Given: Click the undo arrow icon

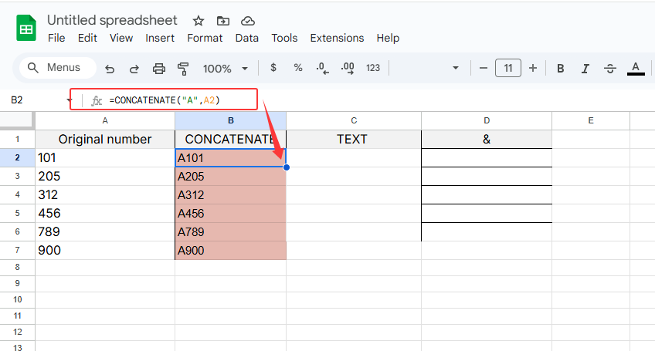Looking at the screenshot, I should coord(110,68).
